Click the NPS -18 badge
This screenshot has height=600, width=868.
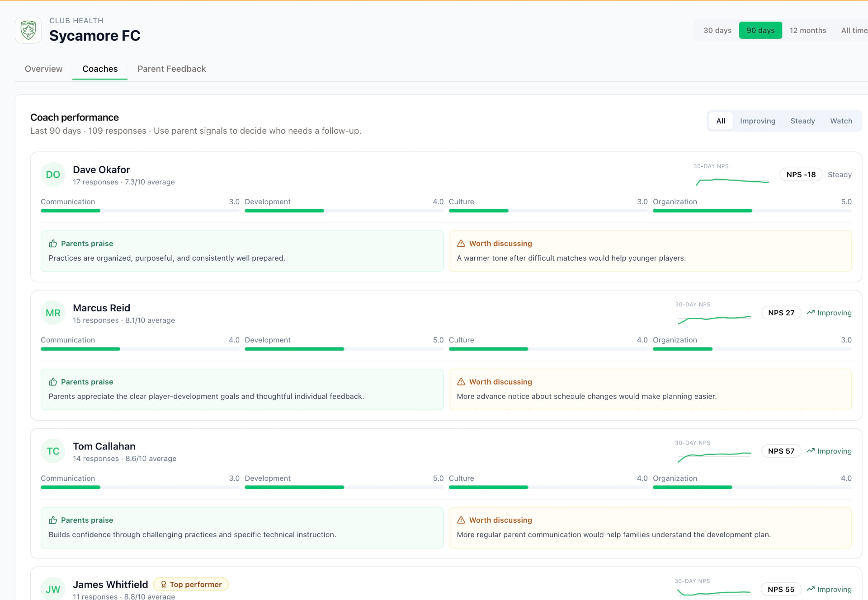click(x=801, y=174)
